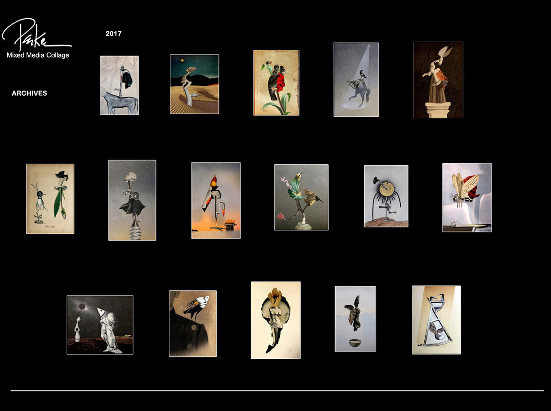Select the seated clown with eclipse artwork
The height and width of the screenshot is (411, 551).
100,325
